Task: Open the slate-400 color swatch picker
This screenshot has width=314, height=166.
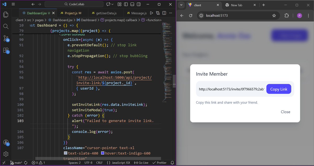Action: tap(65, 153)
